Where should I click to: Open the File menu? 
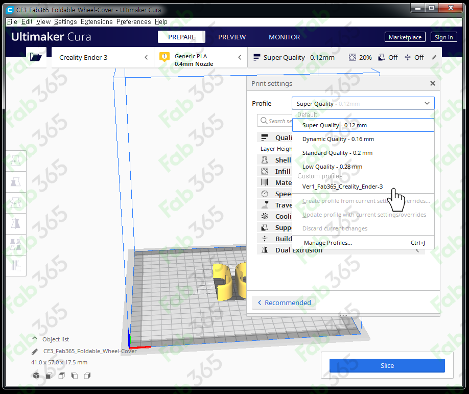coord(12,22)
